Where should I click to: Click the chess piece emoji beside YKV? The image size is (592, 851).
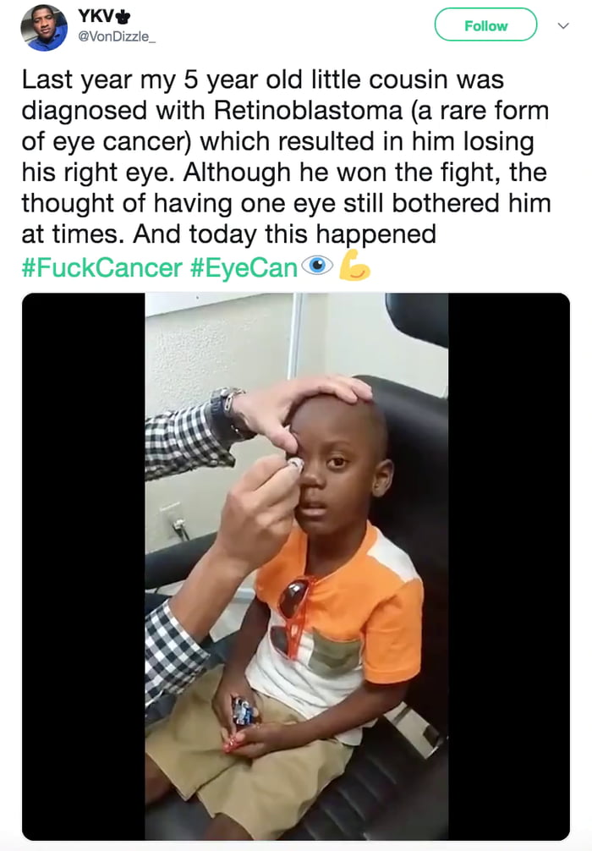tap(123, 17)
